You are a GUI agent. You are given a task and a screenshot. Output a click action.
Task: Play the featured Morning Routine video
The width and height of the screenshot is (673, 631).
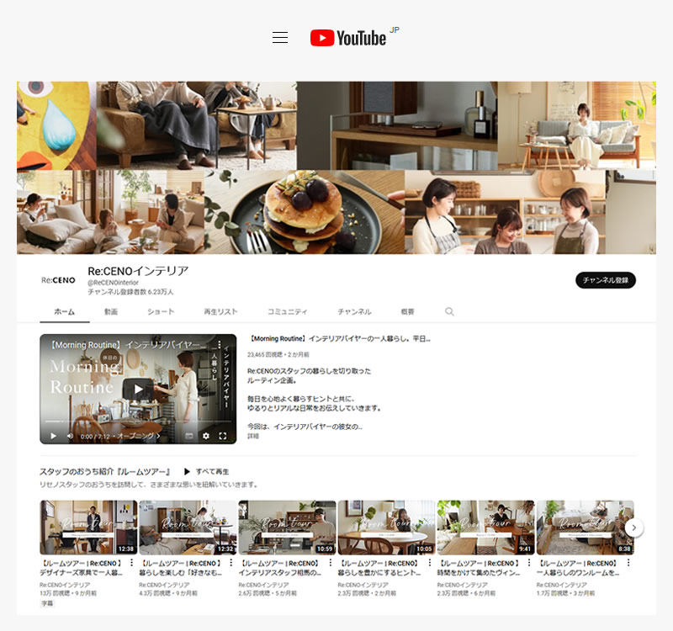(138, 389)
